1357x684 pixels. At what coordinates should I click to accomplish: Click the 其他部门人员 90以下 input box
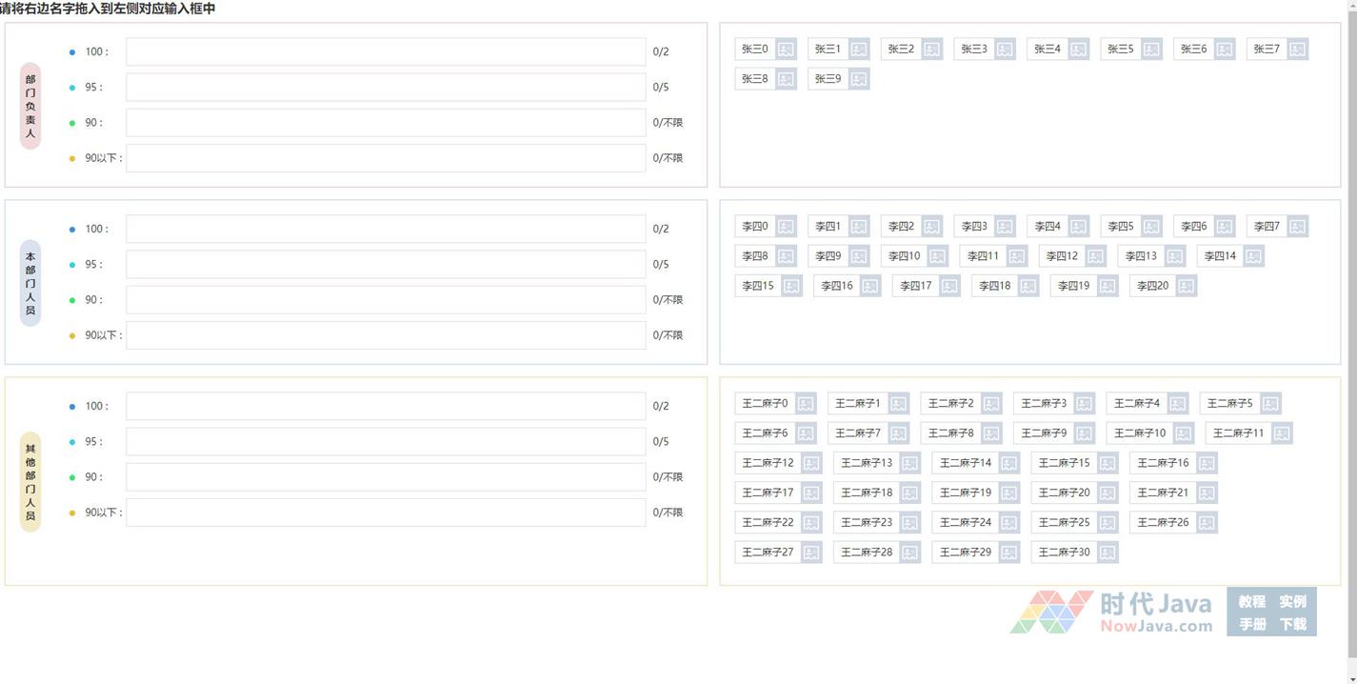coord(386,513)
